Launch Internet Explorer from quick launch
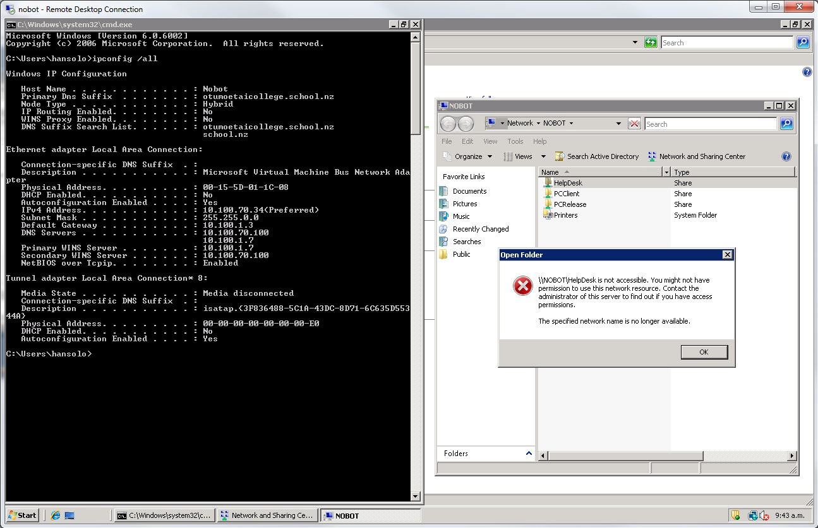The width and height of the screenshot is (818, 528). (55, 515)
